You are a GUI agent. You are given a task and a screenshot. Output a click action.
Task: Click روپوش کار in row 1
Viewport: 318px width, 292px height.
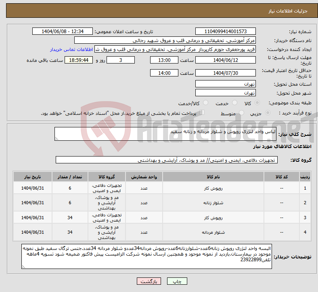[213, 188]
